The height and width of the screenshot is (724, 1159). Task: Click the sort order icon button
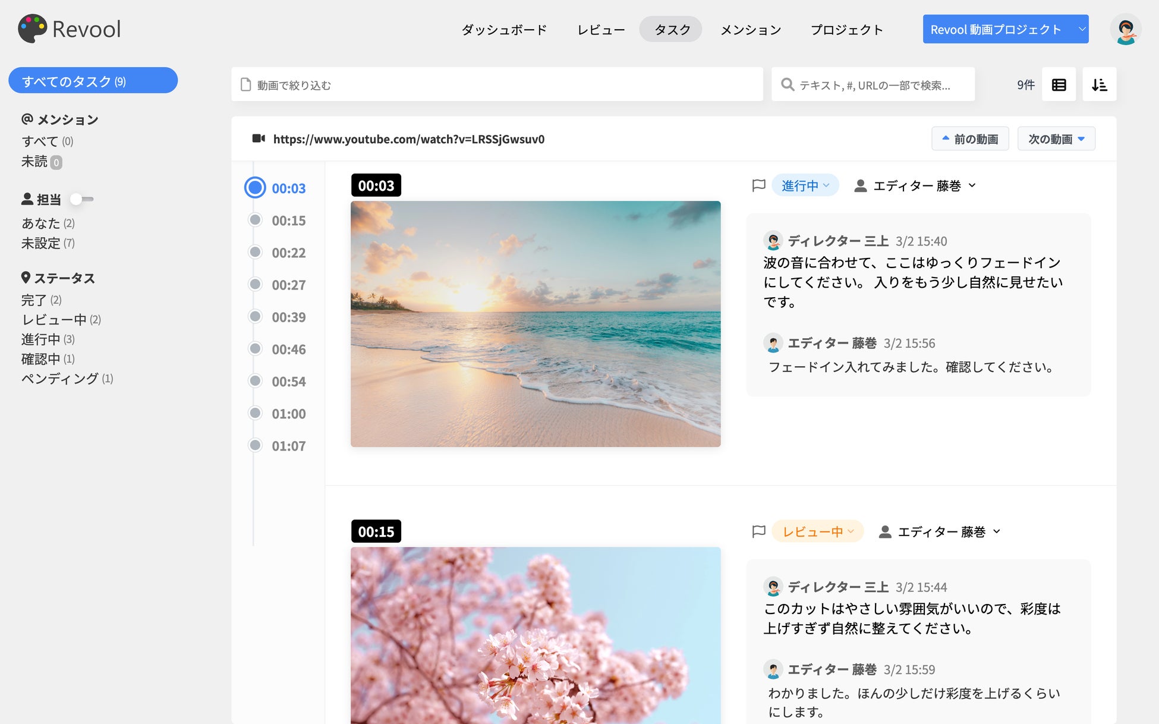[x=1099, y=85]
